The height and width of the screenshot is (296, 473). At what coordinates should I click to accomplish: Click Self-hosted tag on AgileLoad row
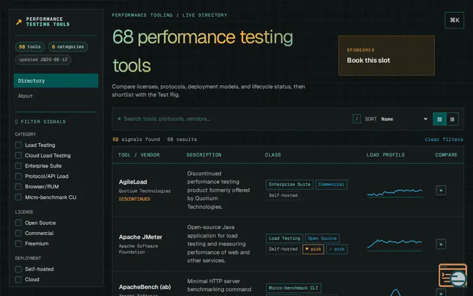coord(283,195)
